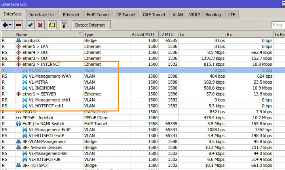The image size is (285, 170).
Task: Open the IP Tunnel tab
Action: [126, 15]
